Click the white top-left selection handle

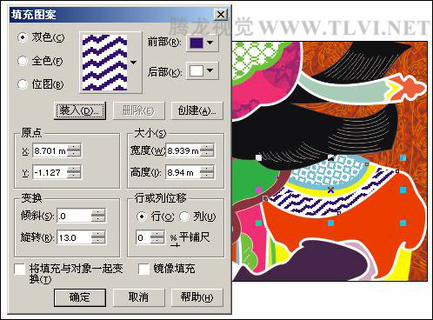pos(258,157)
